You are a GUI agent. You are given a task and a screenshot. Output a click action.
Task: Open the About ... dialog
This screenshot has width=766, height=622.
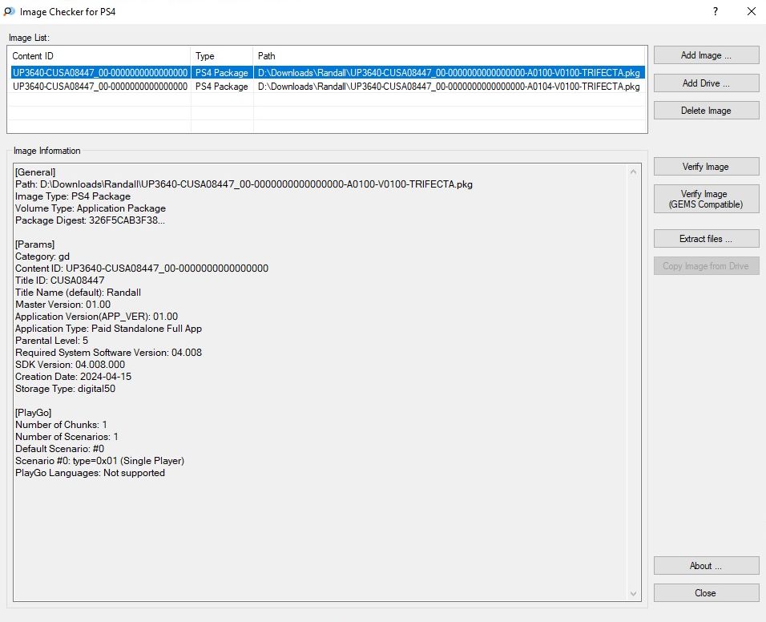(706, 565)
